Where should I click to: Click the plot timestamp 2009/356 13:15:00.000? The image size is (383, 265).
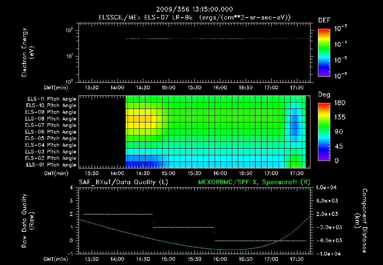[x=194, y=9]
